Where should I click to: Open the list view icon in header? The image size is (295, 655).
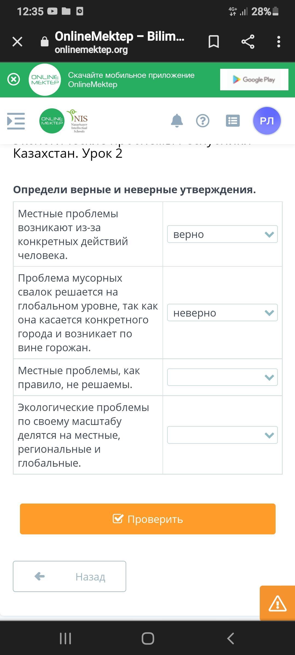click(x=233, y=121)
